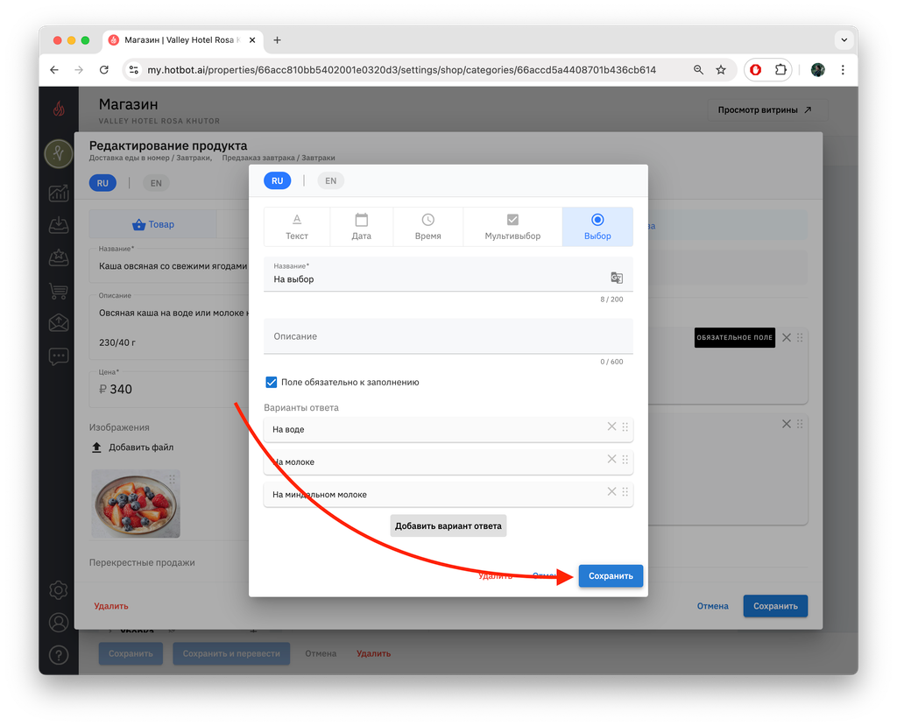Select the Мультивыбор field type tab
This screenshot has width=897, height=726.
pos(512,227)
